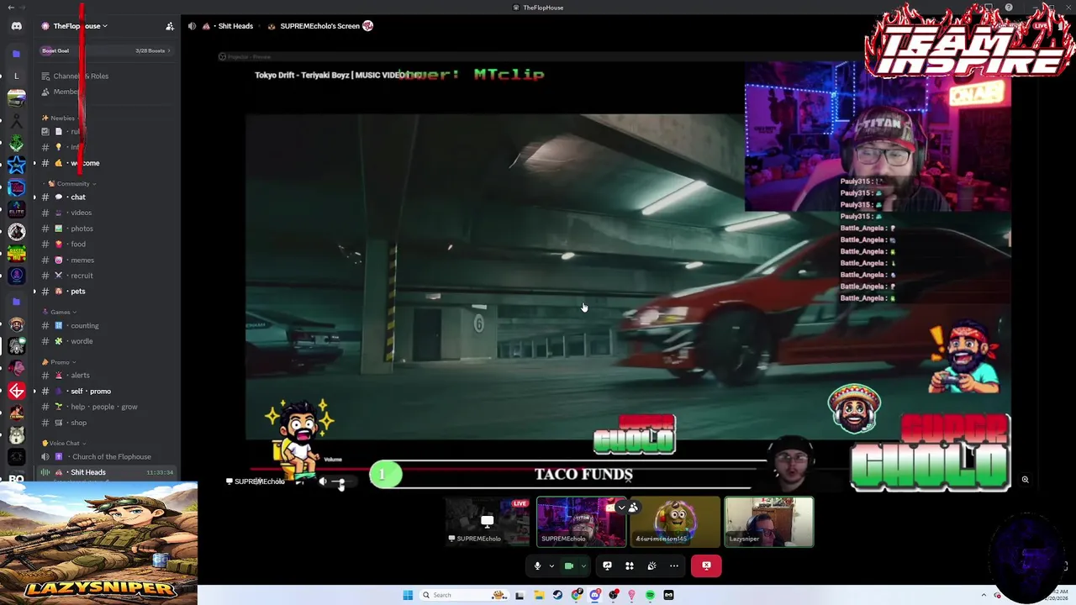The image size is (1076, 605).
Task: Open the ELITE server icon
Action: coord(16,210)
